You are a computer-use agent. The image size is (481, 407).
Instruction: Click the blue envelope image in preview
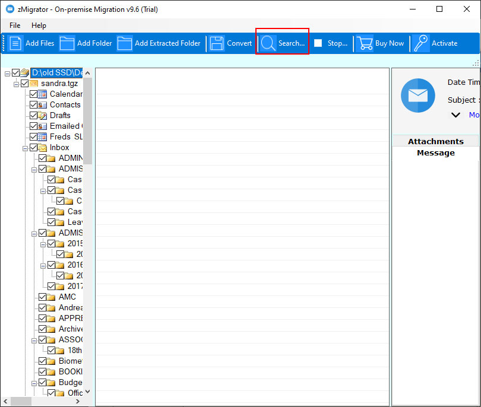[x=418, y=96]
